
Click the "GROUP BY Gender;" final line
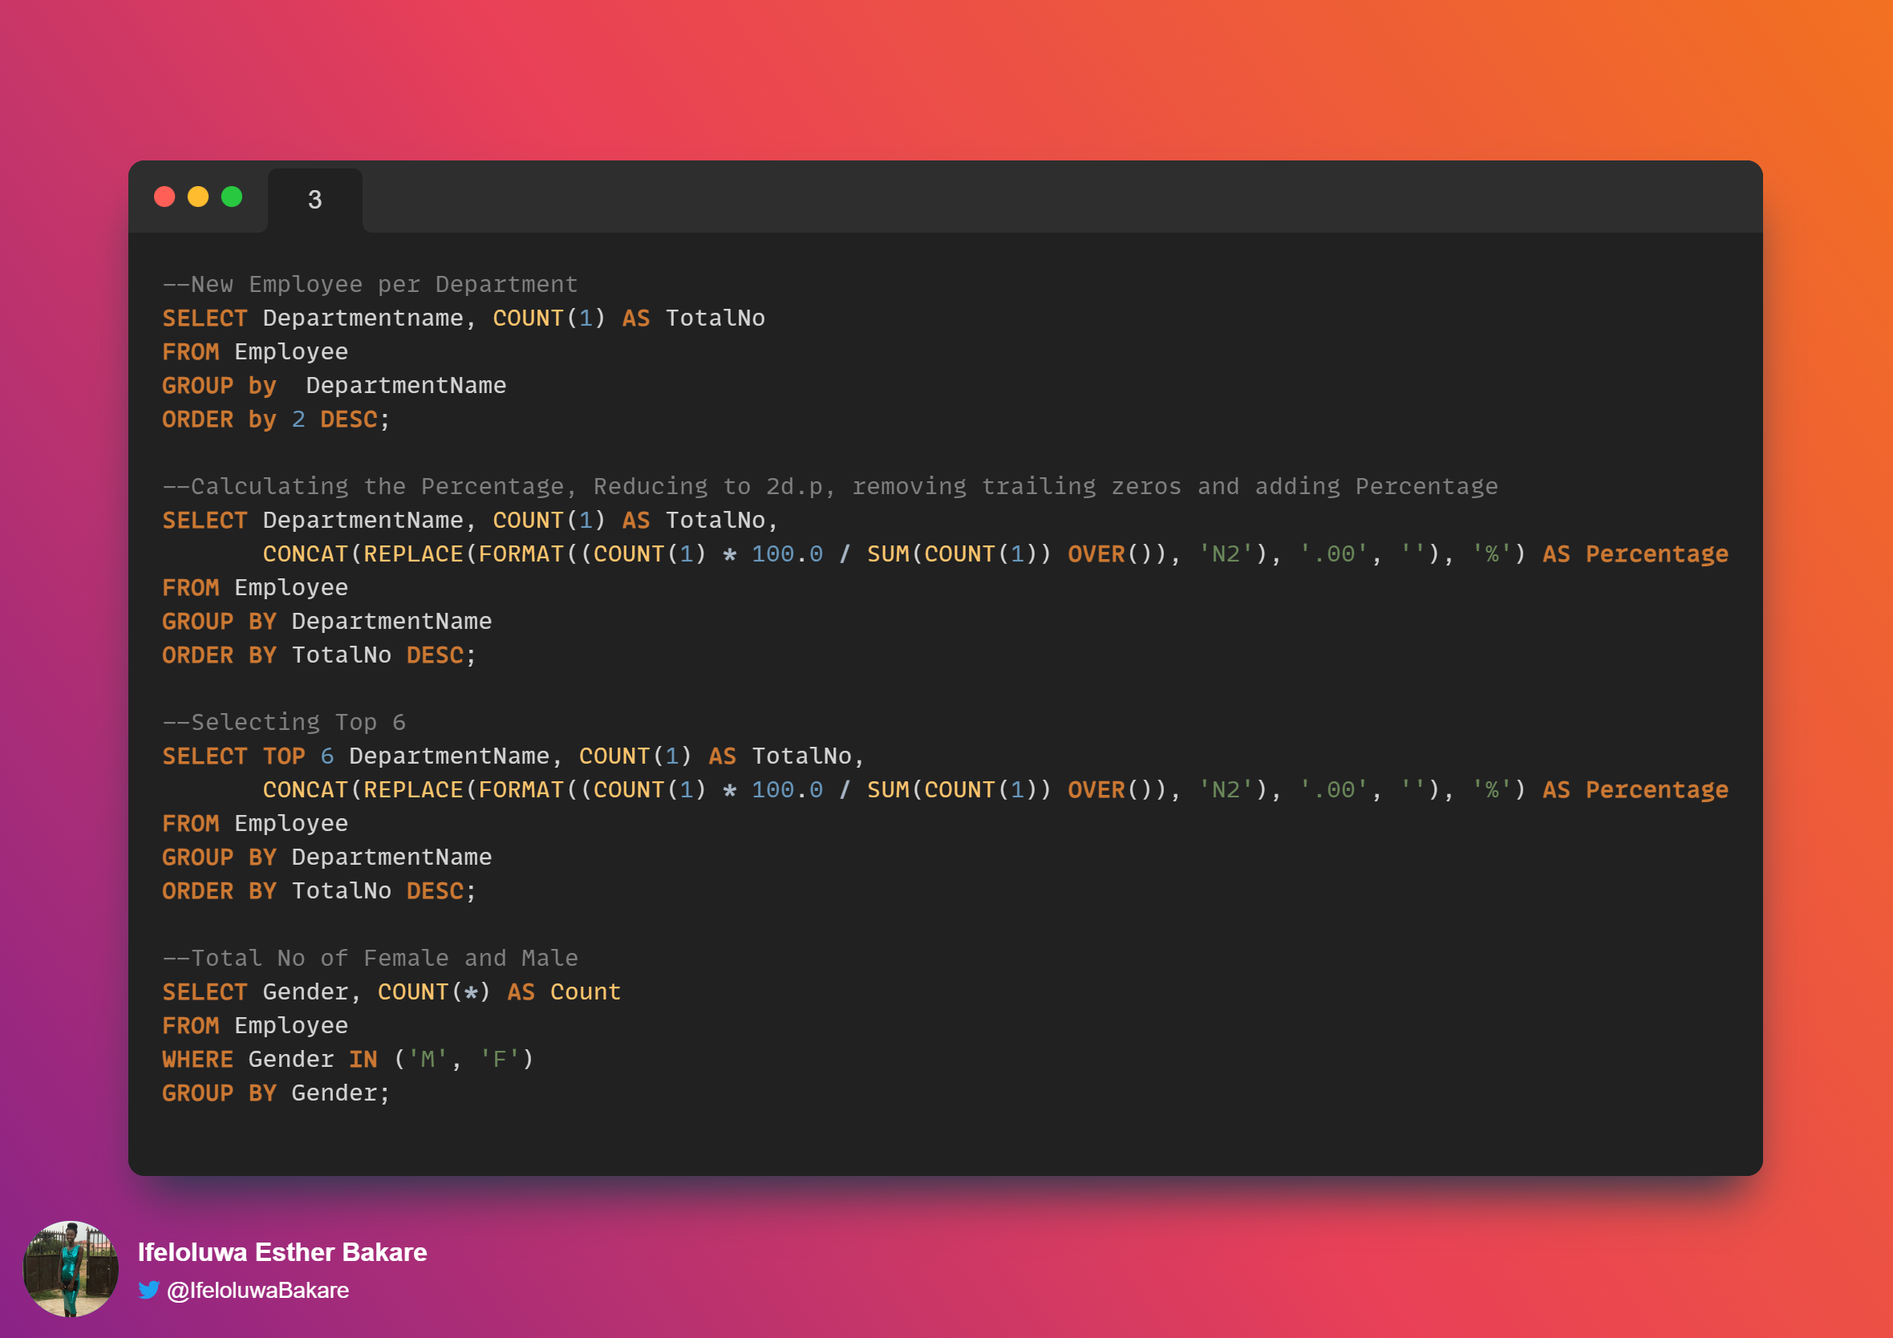[x=276, y=1093]
